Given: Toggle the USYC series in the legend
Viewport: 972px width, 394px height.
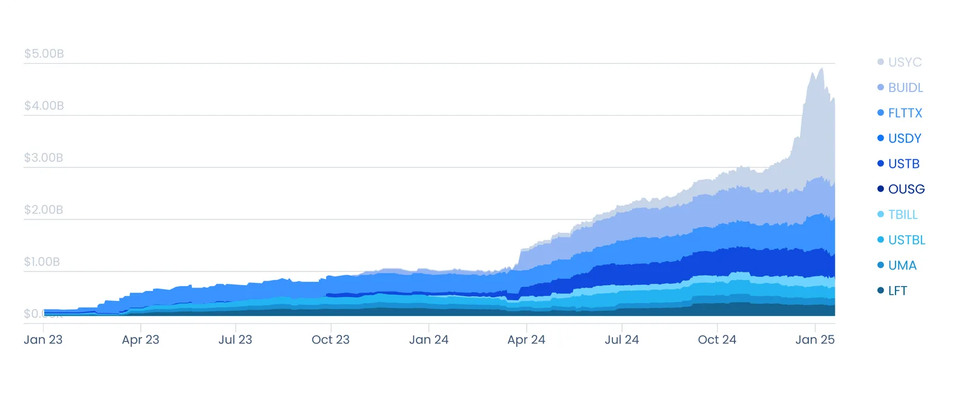Looking at the screenshot, I should tap(899, 62).
